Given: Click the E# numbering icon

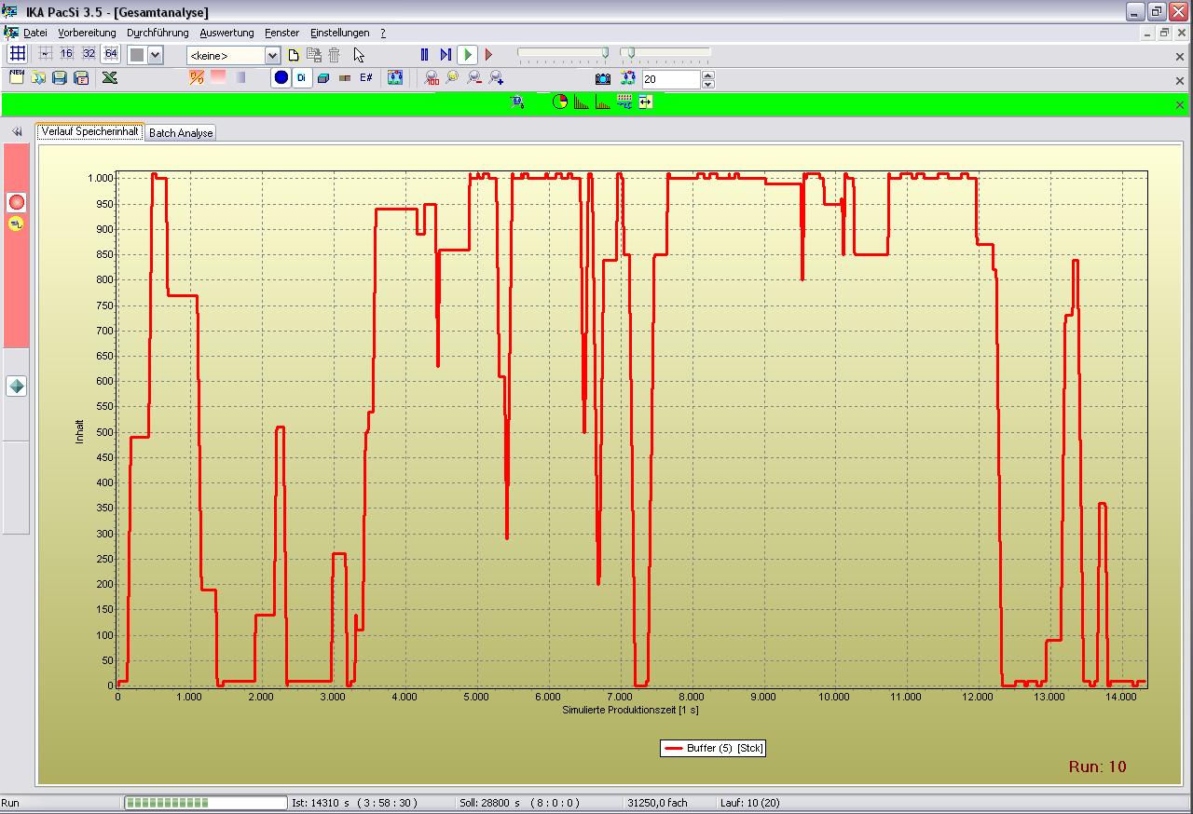Looking at the screenshot, I should (366, 78).
